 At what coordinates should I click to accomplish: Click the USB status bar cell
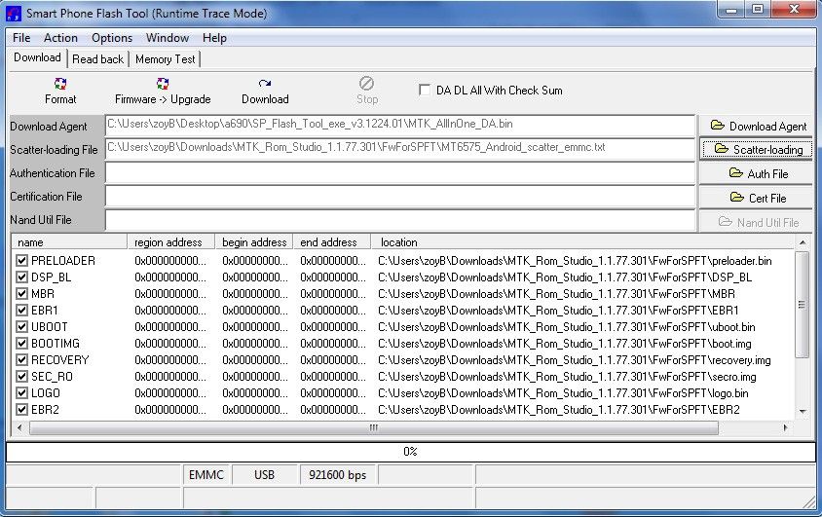point(264,475)
